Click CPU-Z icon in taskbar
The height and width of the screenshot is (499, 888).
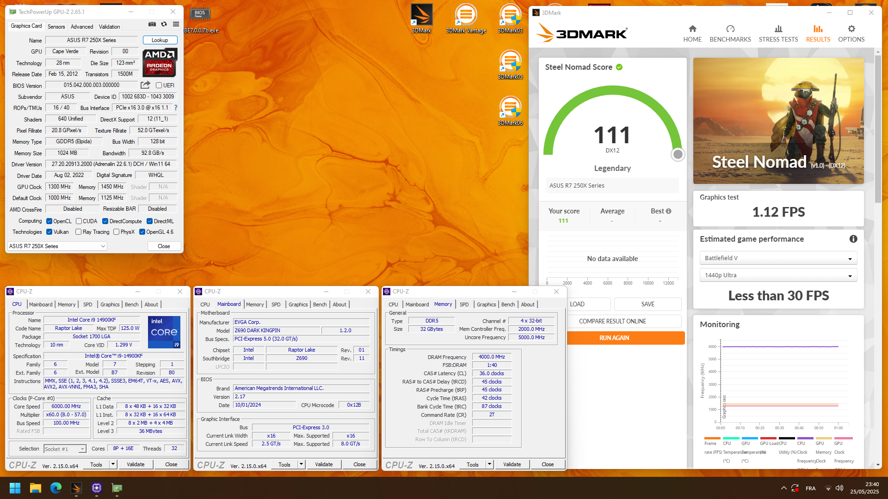point(97,488)
